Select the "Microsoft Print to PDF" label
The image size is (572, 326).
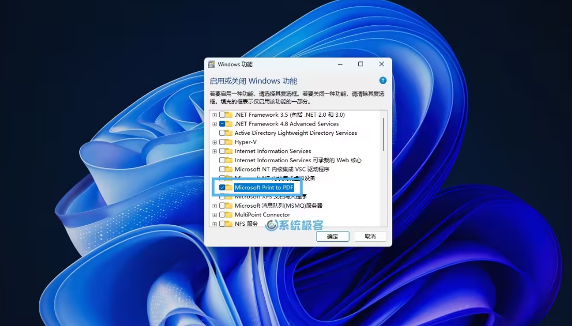[x=264, y=188]
